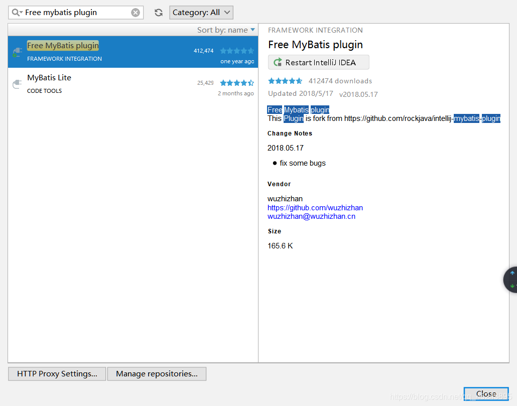517x406 pixels.
Task: Open HTTP Proxy Settings dialog
Action: [x=57, y=374]
